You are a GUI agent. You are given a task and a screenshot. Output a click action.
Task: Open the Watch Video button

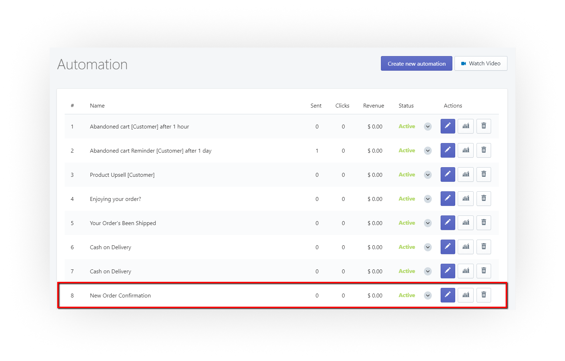[481, 64]
